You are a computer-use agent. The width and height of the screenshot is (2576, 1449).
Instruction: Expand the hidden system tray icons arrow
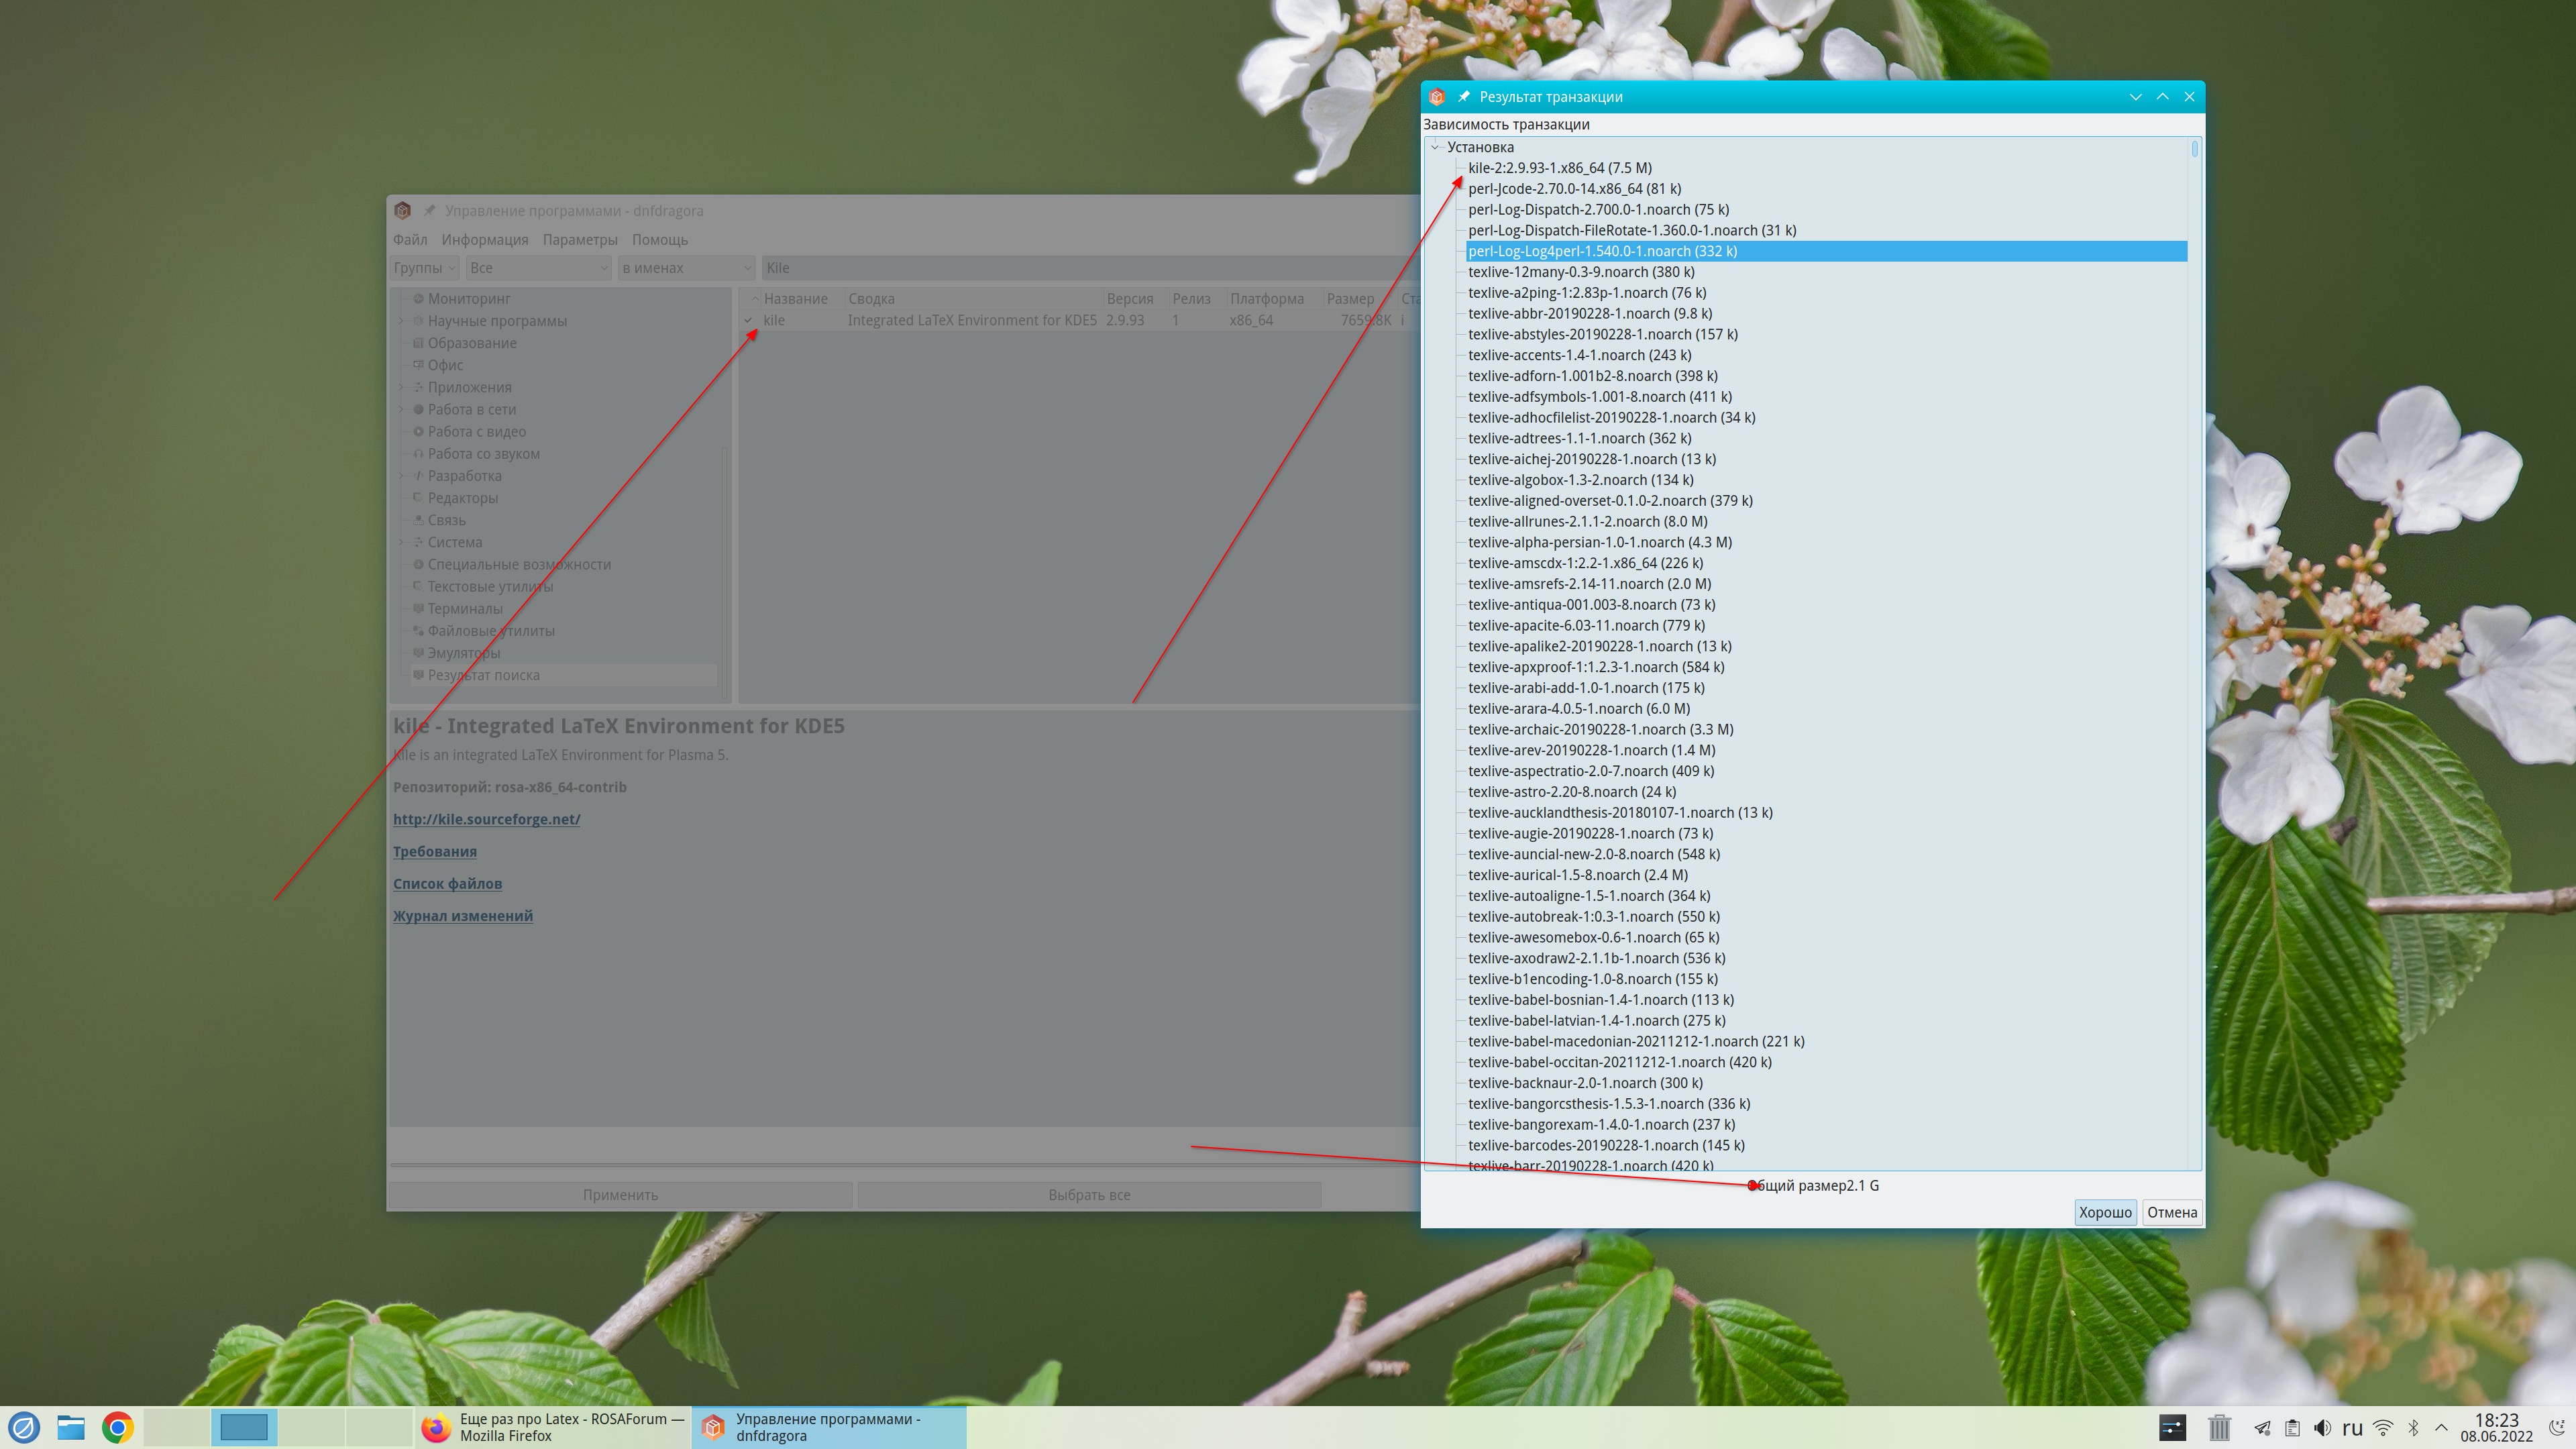tap(2441, 1428)
